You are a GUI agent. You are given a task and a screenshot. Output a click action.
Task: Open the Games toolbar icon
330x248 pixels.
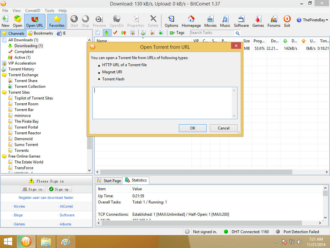258,21
